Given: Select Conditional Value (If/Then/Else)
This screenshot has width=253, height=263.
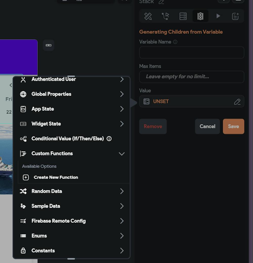Looking at the screenshot, I should tap(72, 139).
